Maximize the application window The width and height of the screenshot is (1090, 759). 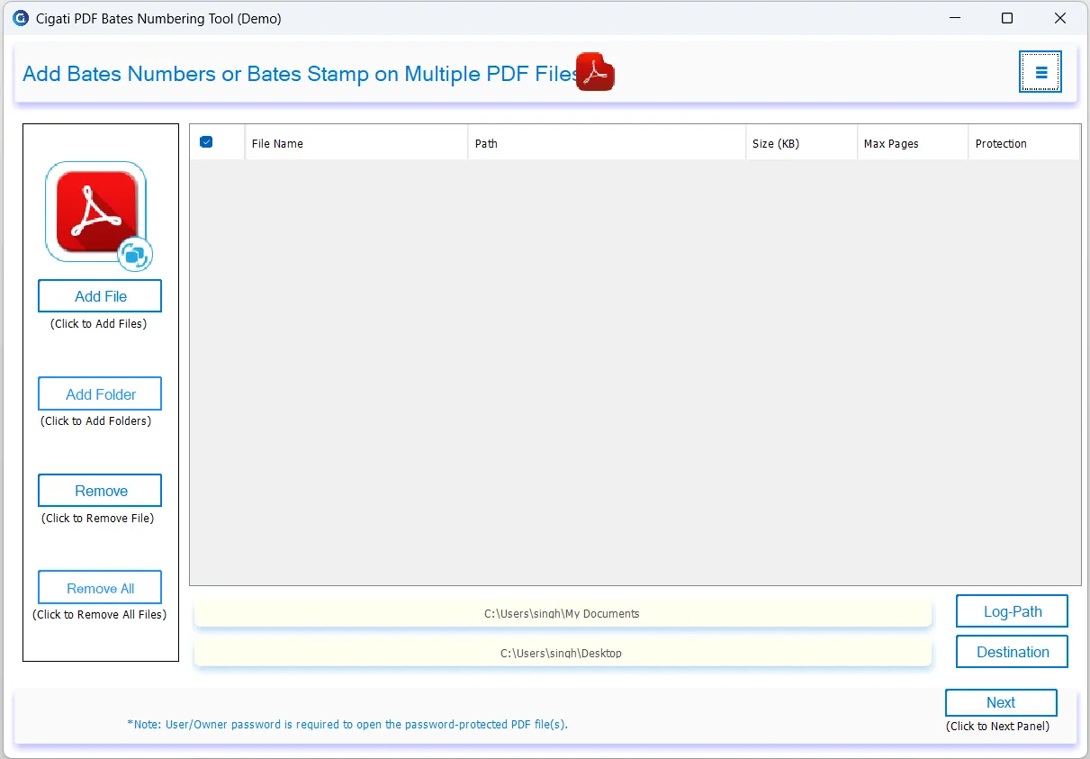pos(1007,18)
